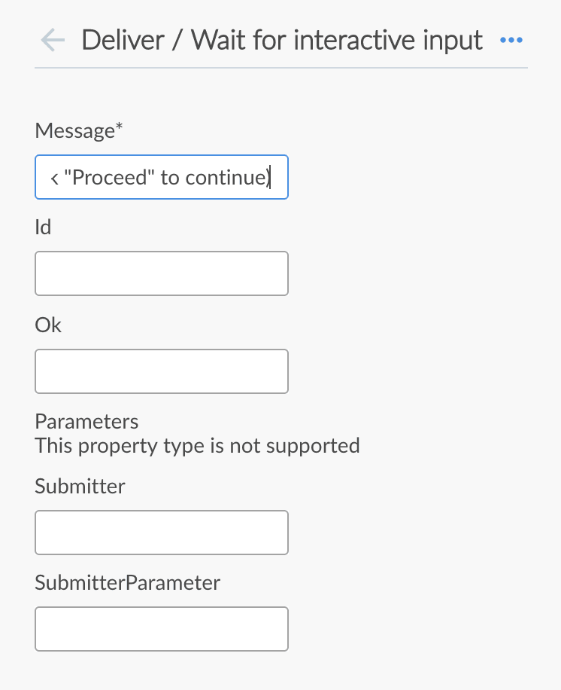
Task: Focus the empty Id field
Action: (x=161, y=273)
